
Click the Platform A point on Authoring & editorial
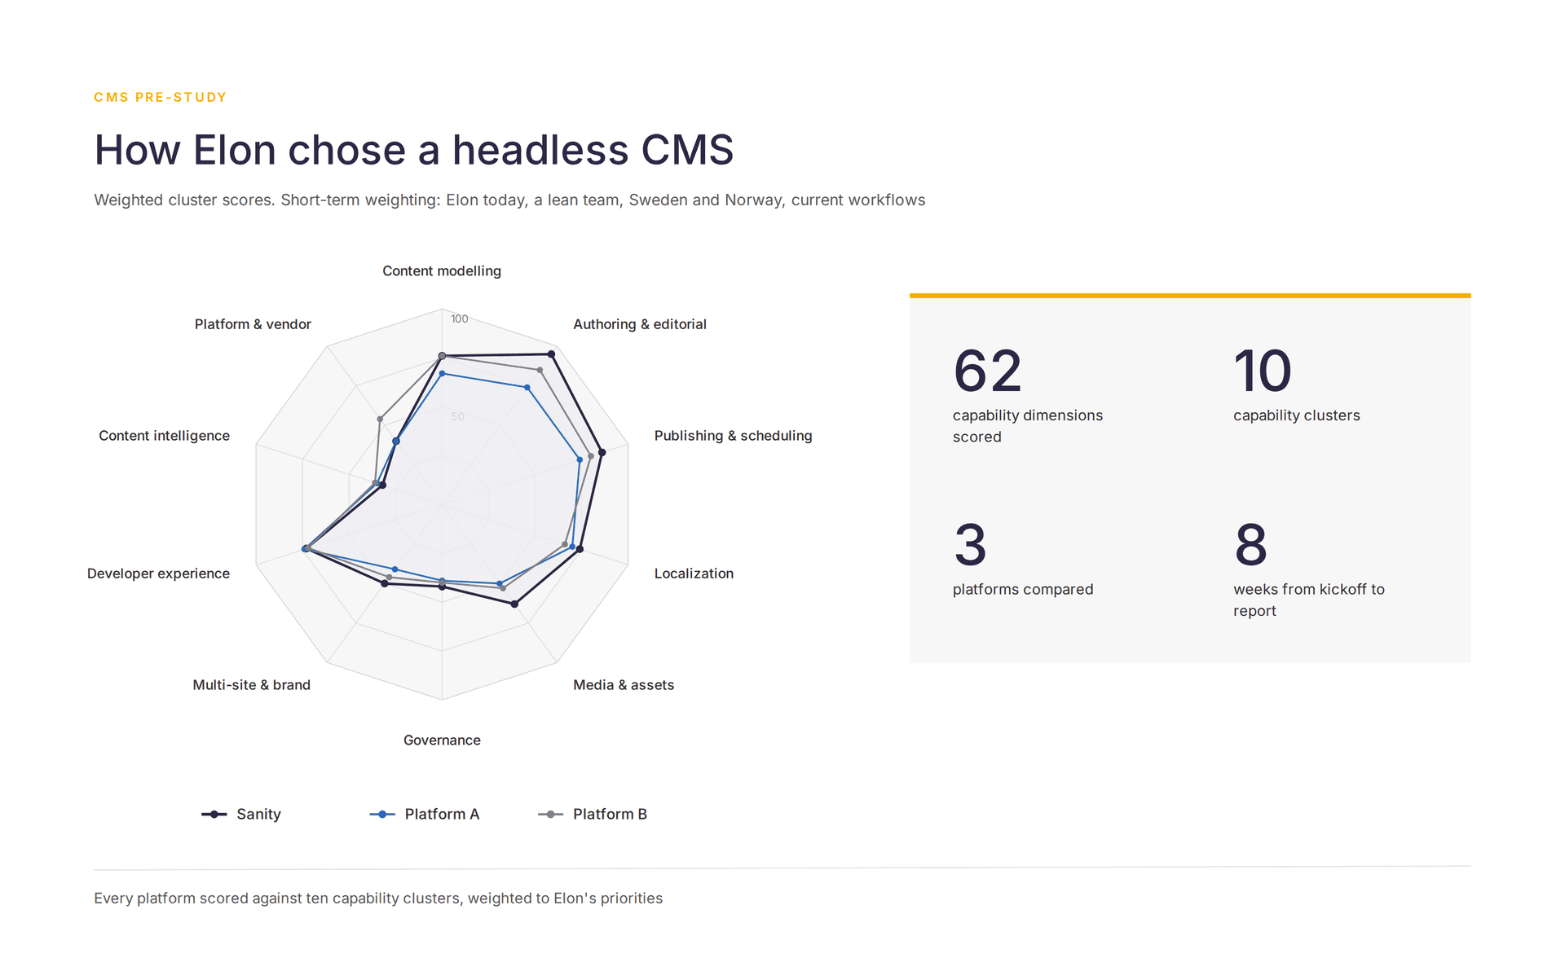coord(527,388)
